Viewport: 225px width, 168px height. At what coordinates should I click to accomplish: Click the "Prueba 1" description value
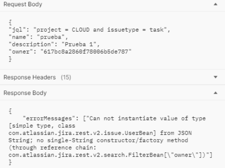coord(79,44)
